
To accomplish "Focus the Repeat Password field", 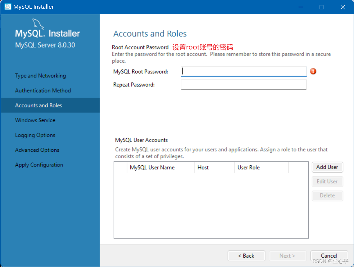I will [243, 85].
